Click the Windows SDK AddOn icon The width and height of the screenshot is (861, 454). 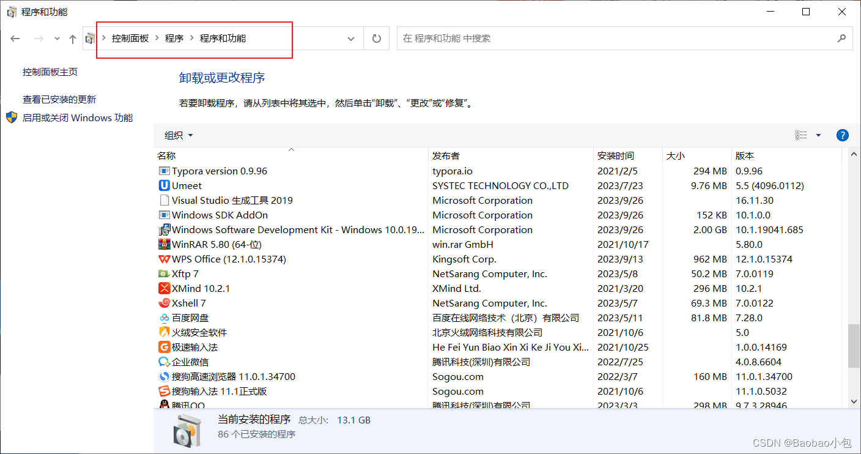pyautogui.click(x=164, y=215)
